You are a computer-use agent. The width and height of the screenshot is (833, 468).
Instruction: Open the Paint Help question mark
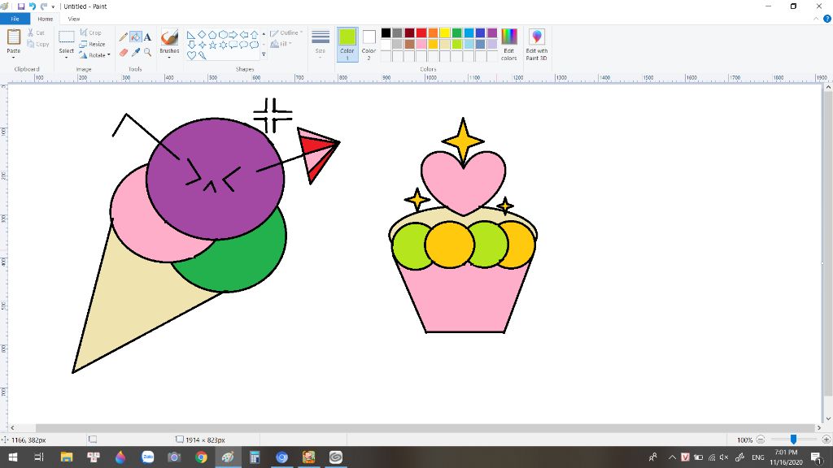click(826, 19)
